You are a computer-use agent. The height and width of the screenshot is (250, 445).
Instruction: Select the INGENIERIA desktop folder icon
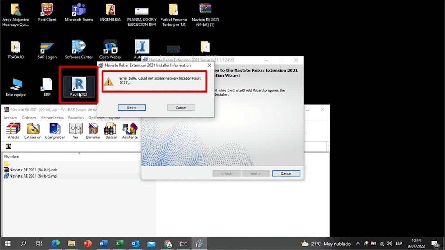pyautogui.click(x=110, y=13)
